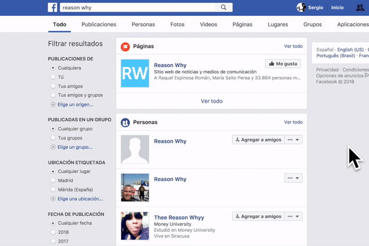
Task: Switch to the Videos tab
Action: (x=208, y=25)
